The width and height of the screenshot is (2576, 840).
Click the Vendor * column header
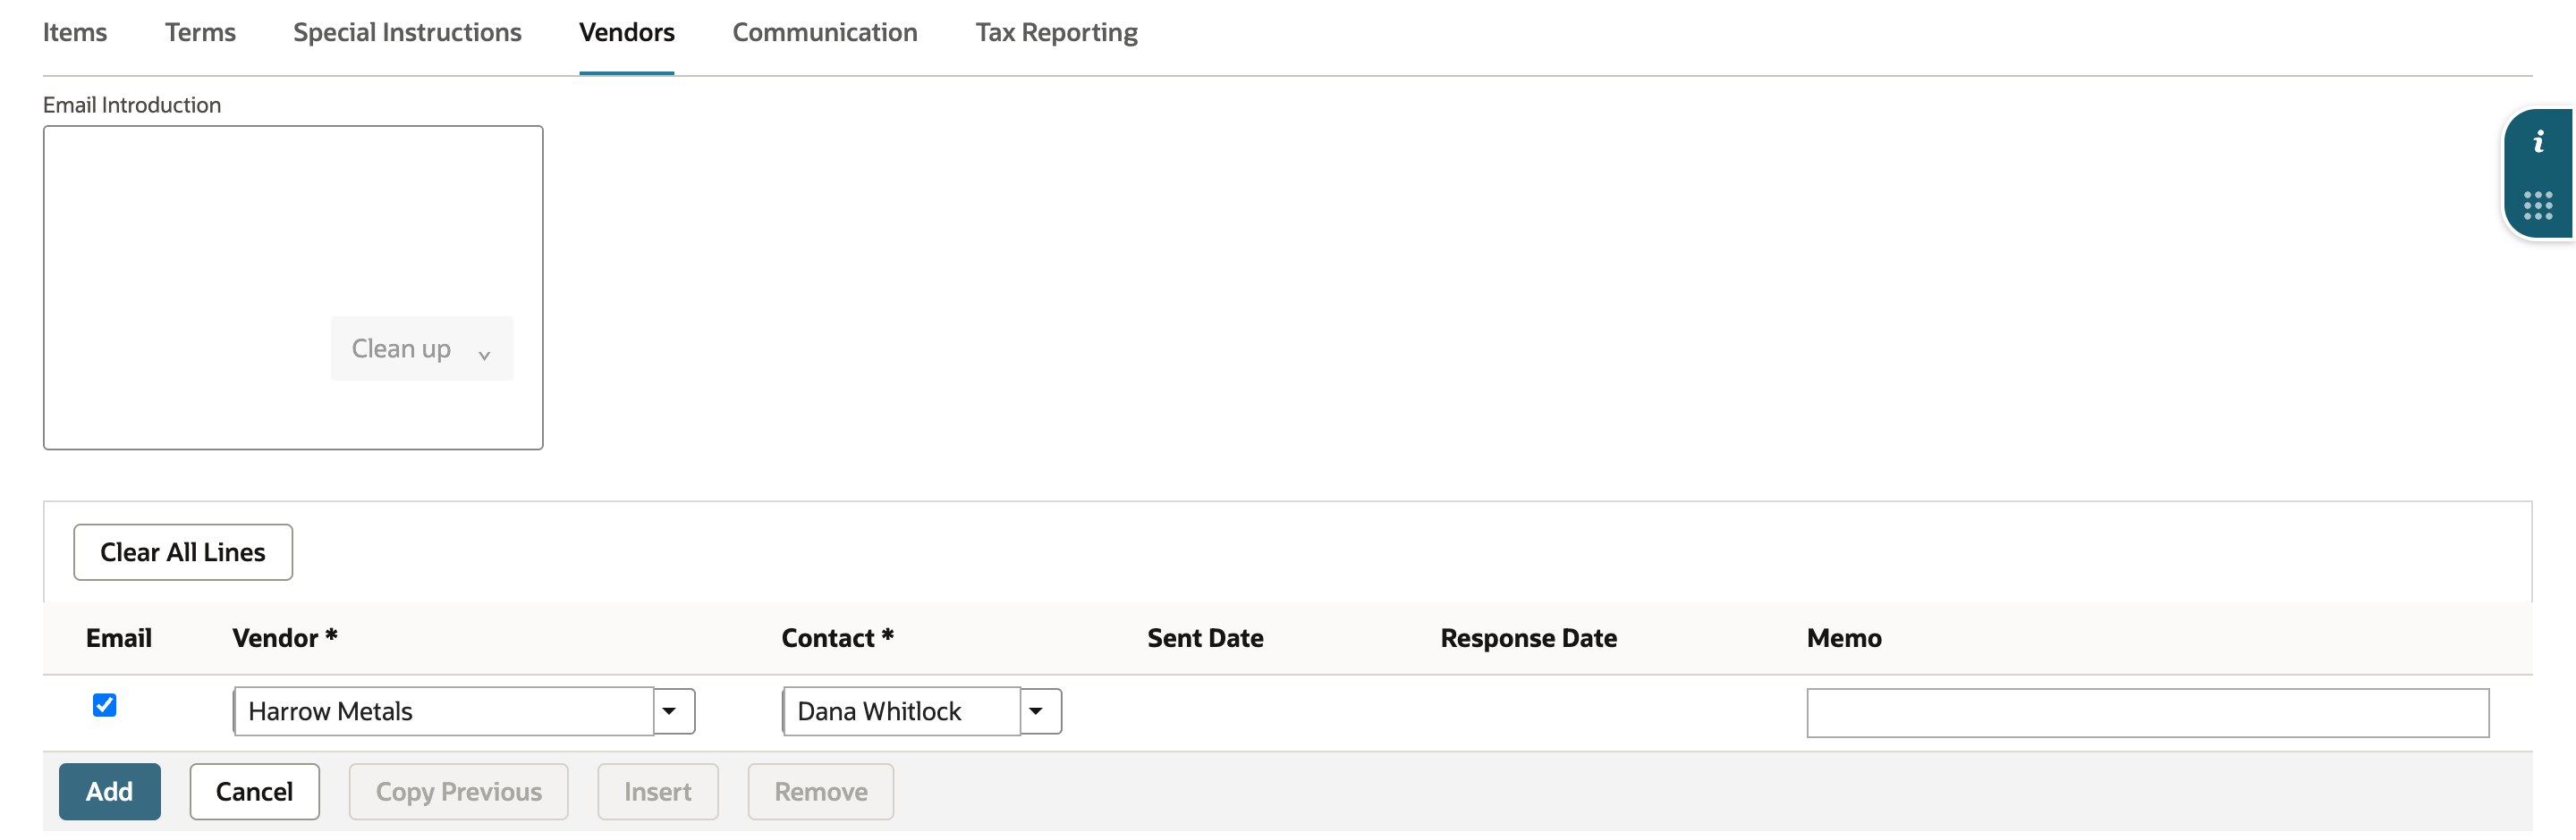(x=285, y=638)
